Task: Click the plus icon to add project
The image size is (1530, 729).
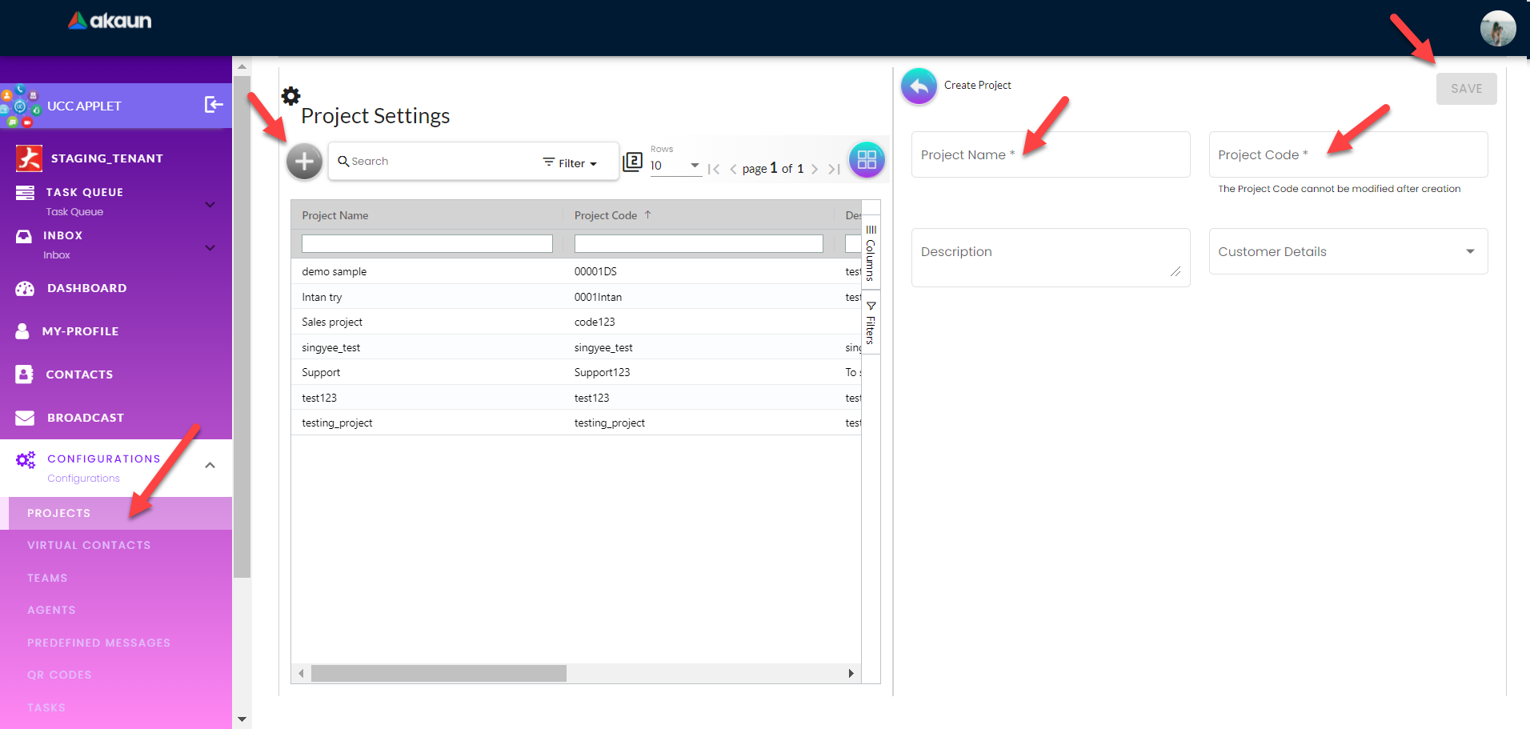Action: (x=304, y=162)
